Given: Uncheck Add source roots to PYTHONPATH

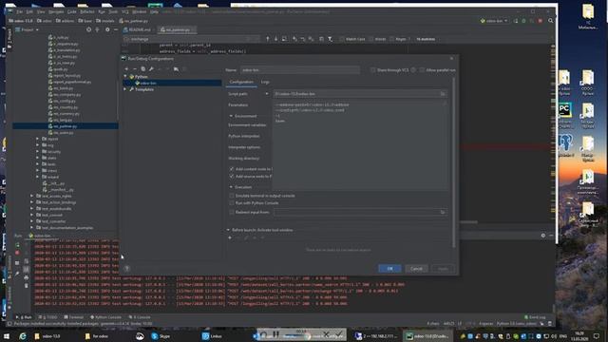Looking at the screenshot, I should [x=232, y=177].
